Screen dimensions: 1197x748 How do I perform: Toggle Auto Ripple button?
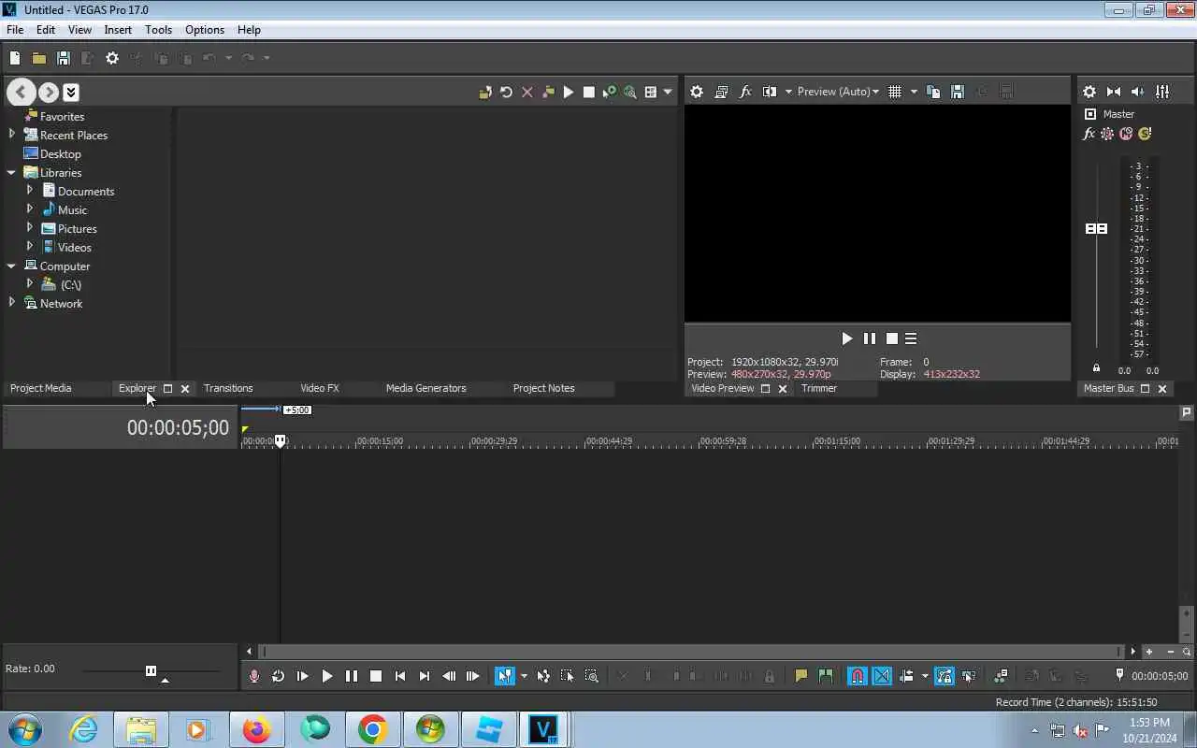point(906,676)
